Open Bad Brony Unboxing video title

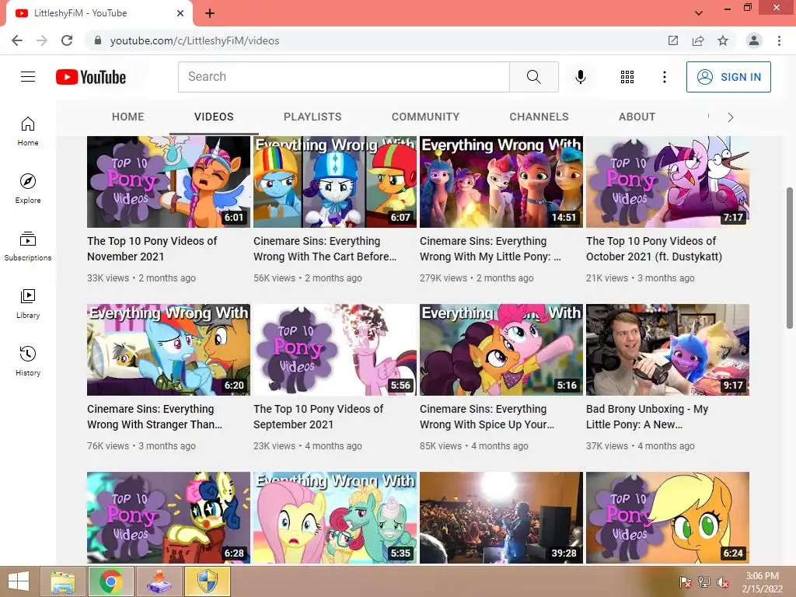(648, 417)
